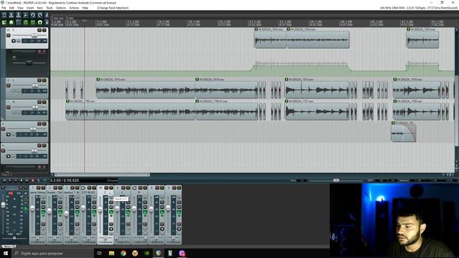Toggle the metronome toolbar icon
Screen dimensions: 459x258
[47, 15]
